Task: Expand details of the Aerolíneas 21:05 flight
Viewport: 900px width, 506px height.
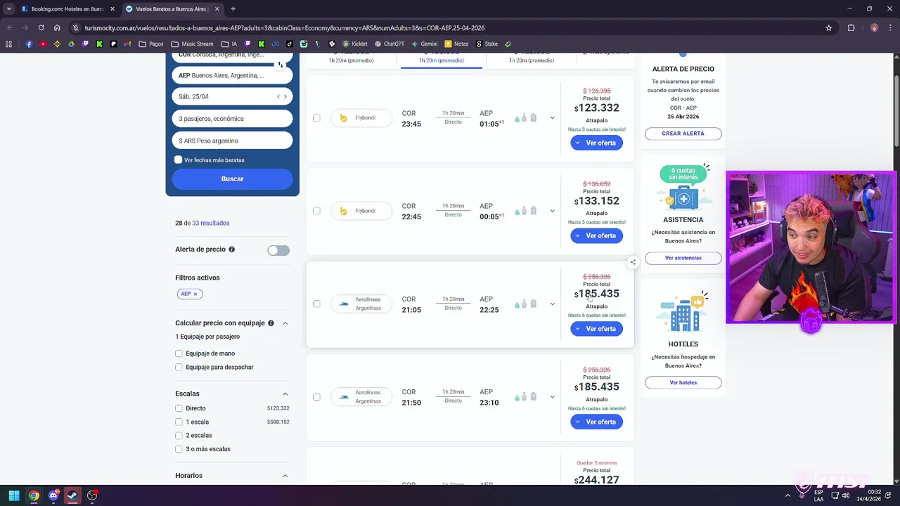Action: pyautogui.click(x=552, y=304)
